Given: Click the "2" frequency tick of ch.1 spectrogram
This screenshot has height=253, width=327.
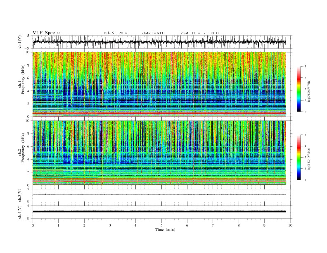Looking at the screenshot, I should tap(29, 104).
